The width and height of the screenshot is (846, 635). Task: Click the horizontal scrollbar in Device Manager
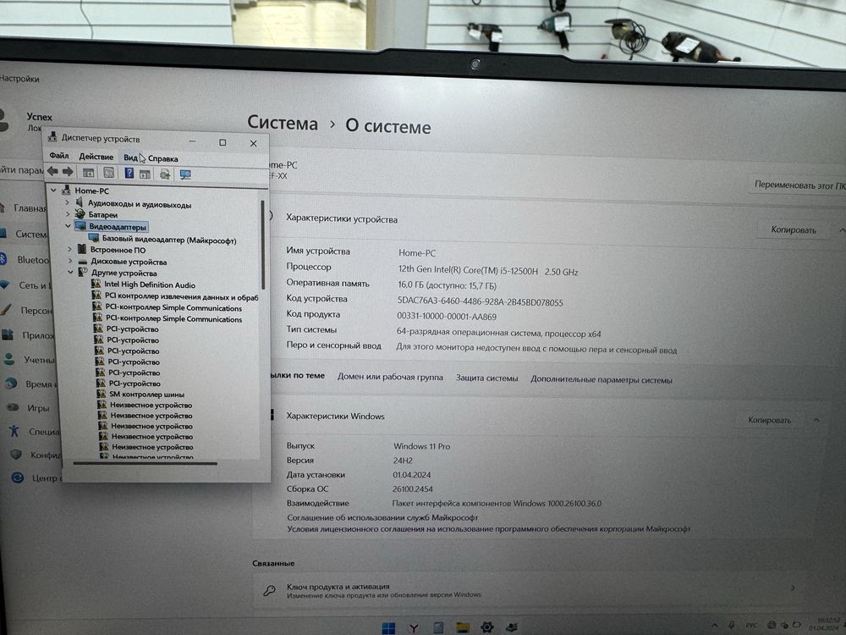tap(146, 463)
